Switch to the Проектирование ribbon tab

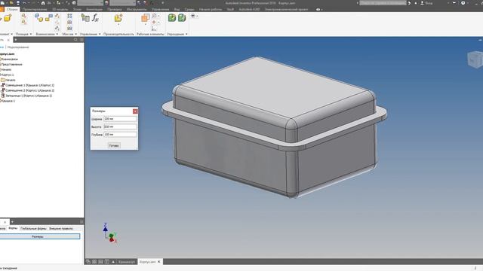(x=35, y=10)
